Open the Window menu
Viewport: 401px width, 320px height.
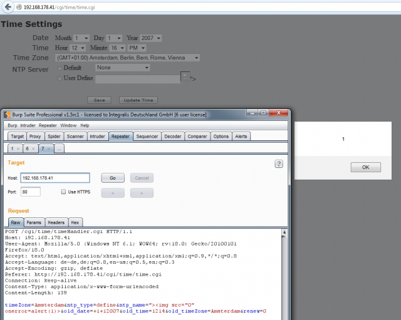pos(68,125)
